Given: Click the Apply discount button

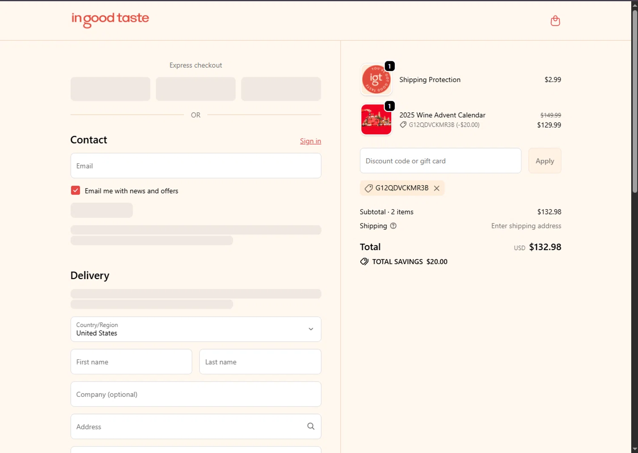Looking at the screenshot, I should 545,161.
